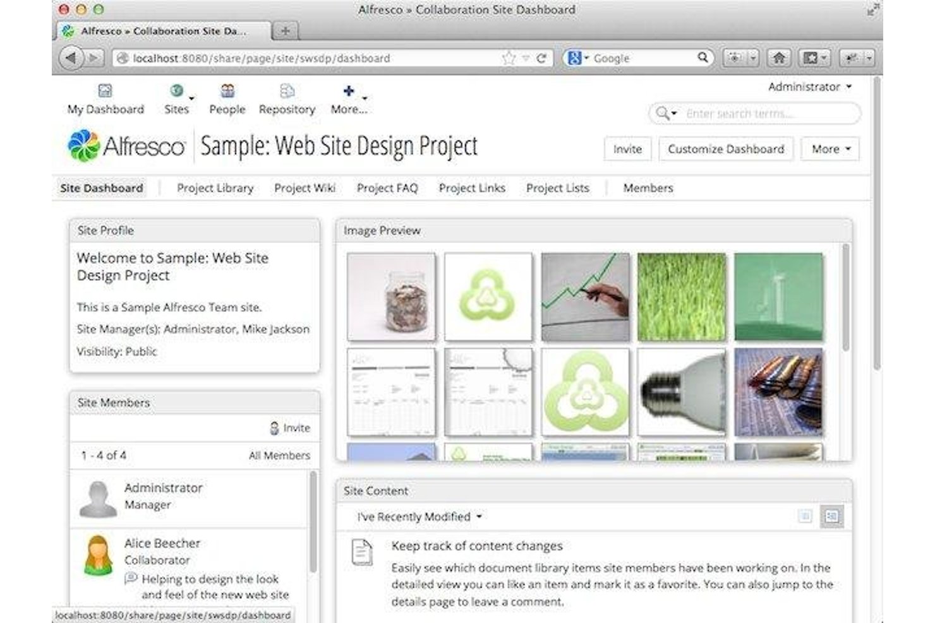The height and width of the screenshot is (623, 935).
Task: Open the More... plus icon
Action: [349, 90]
